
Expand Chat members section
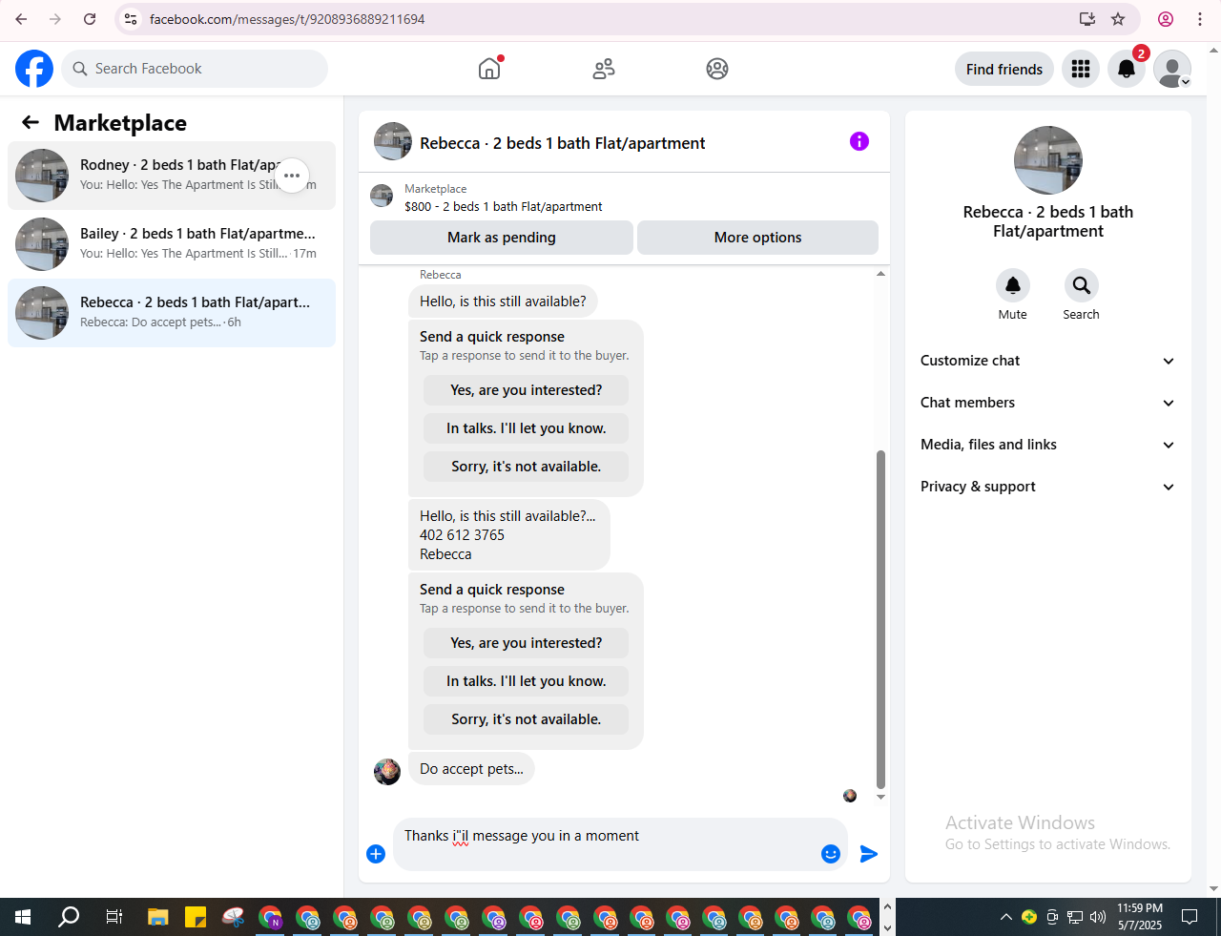click(1047, 403)
